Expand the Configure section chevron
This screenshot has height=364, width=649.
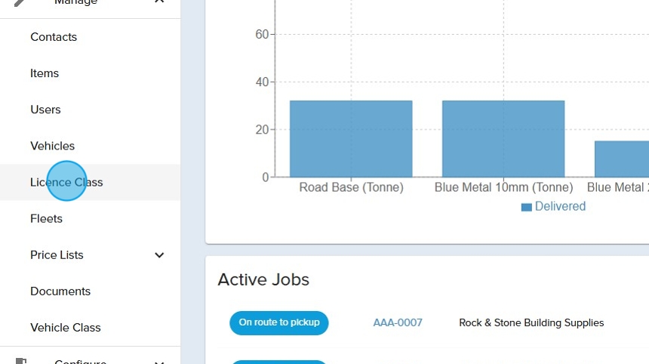click(x=159, y=361)
